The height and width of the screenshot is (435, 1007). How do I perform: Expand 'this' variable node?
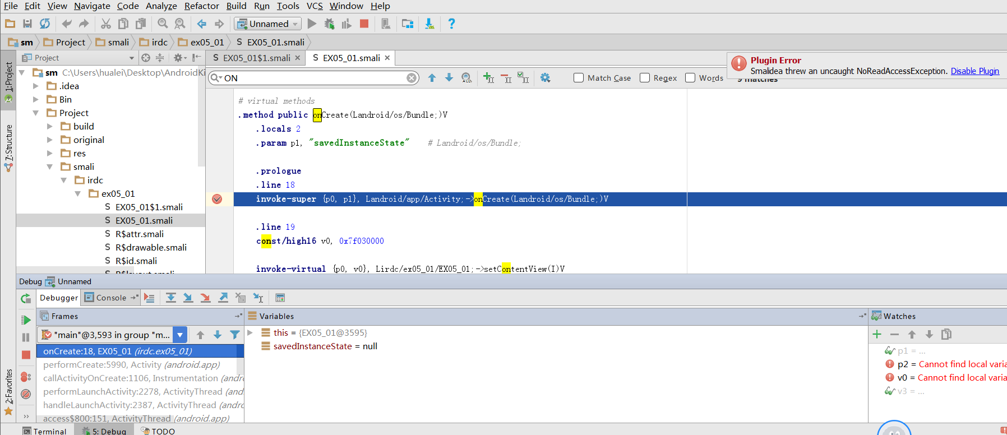point(250,332)
